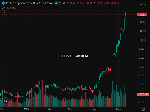Click the high value H132.75
The height and width of the screenshot is (112, 150).
click(x=78, y=3)
